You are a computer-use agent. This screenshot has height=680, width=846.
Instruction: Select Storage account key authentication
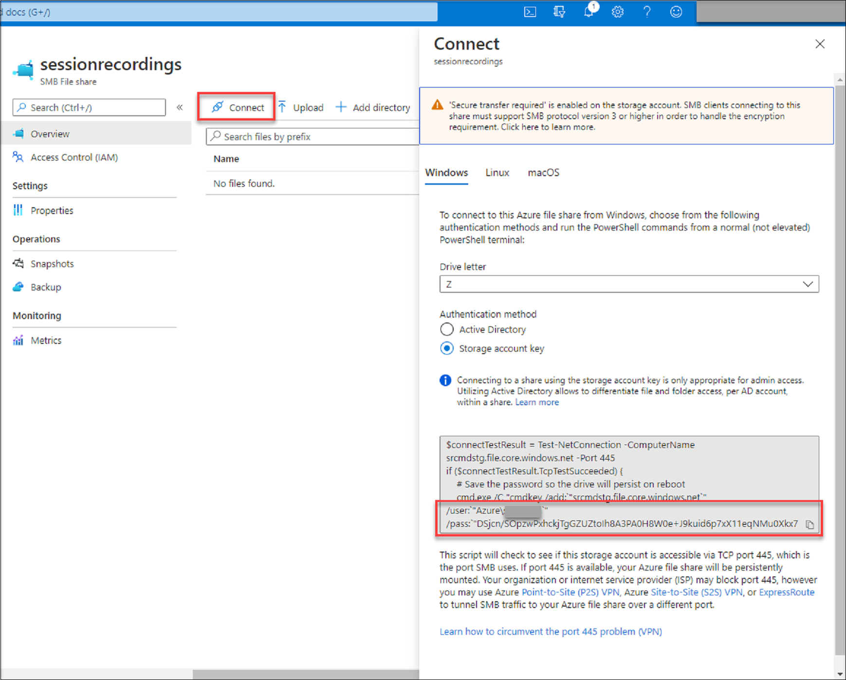point(447,348)
